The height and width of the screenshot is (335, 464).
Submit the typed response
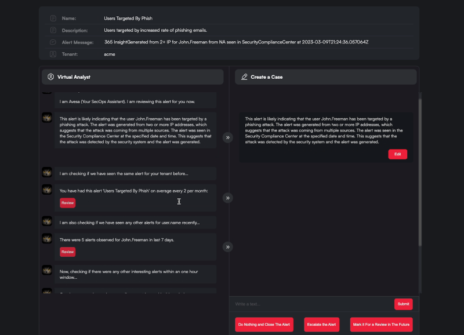tap(403, 304)
